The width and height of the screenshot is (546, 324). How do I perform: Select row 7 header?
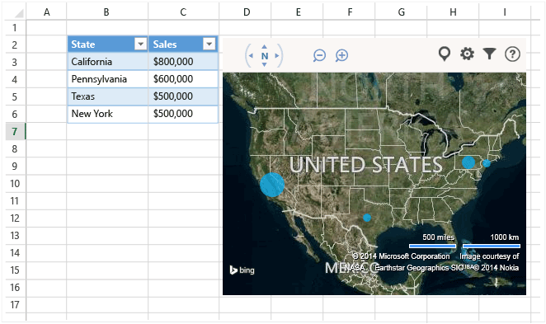pyautogui.click(x=15, y=132)
